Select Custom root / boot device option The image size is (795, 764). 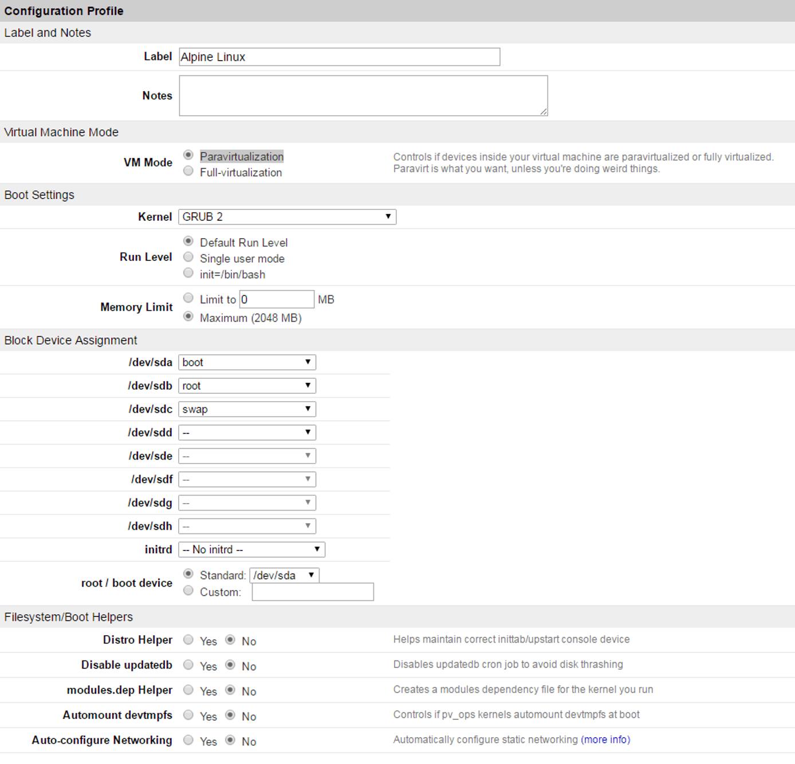188,591
